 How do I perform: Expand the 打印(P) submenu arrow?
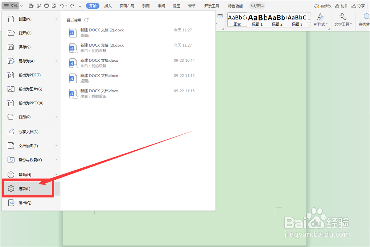click(x=56, y=117)
